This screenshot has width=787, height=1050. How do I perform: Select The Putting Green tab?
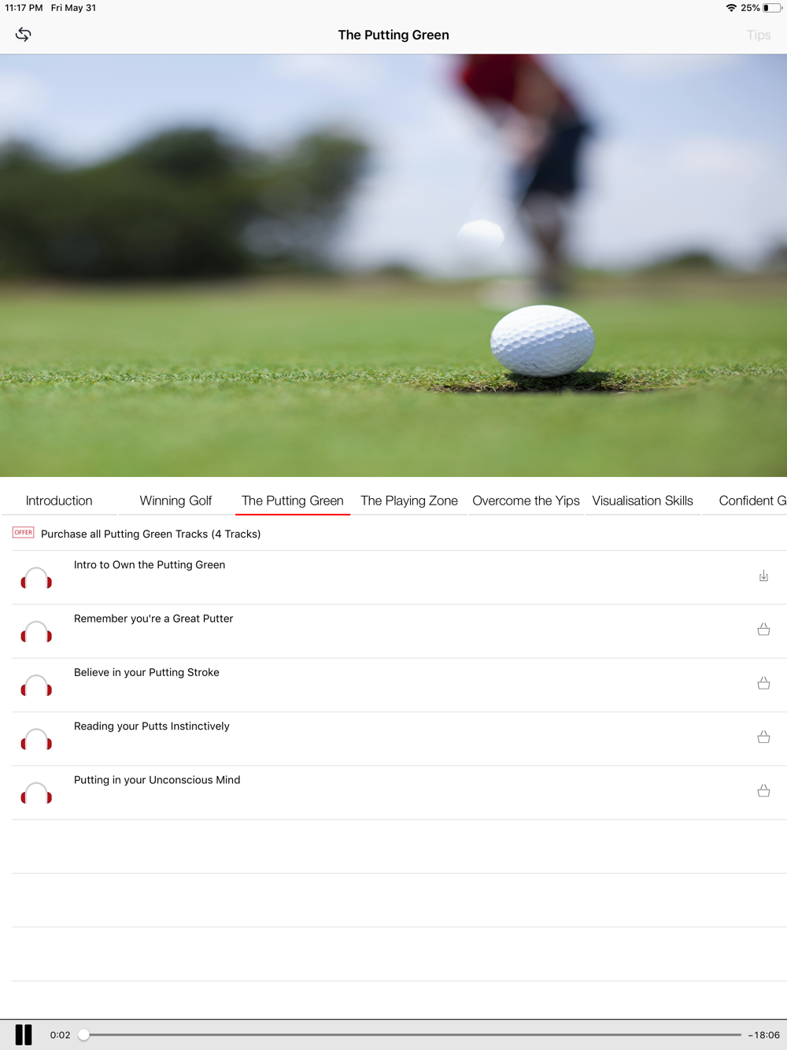coord(293,501)
